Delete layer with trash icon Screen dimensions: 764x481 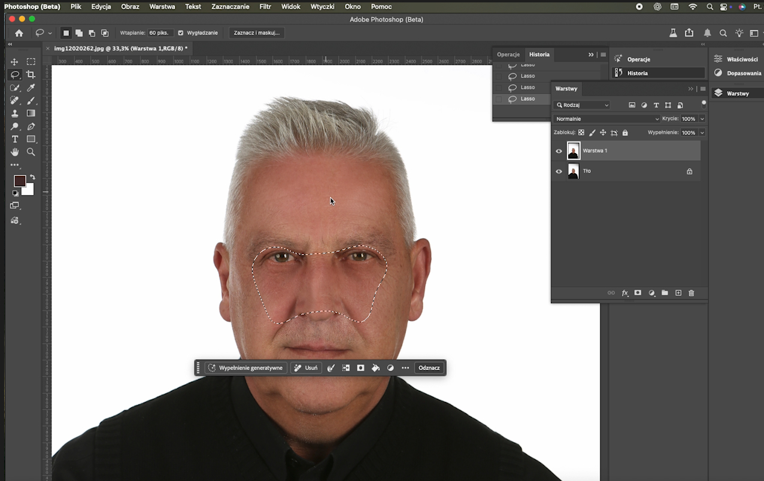point(692,293)
